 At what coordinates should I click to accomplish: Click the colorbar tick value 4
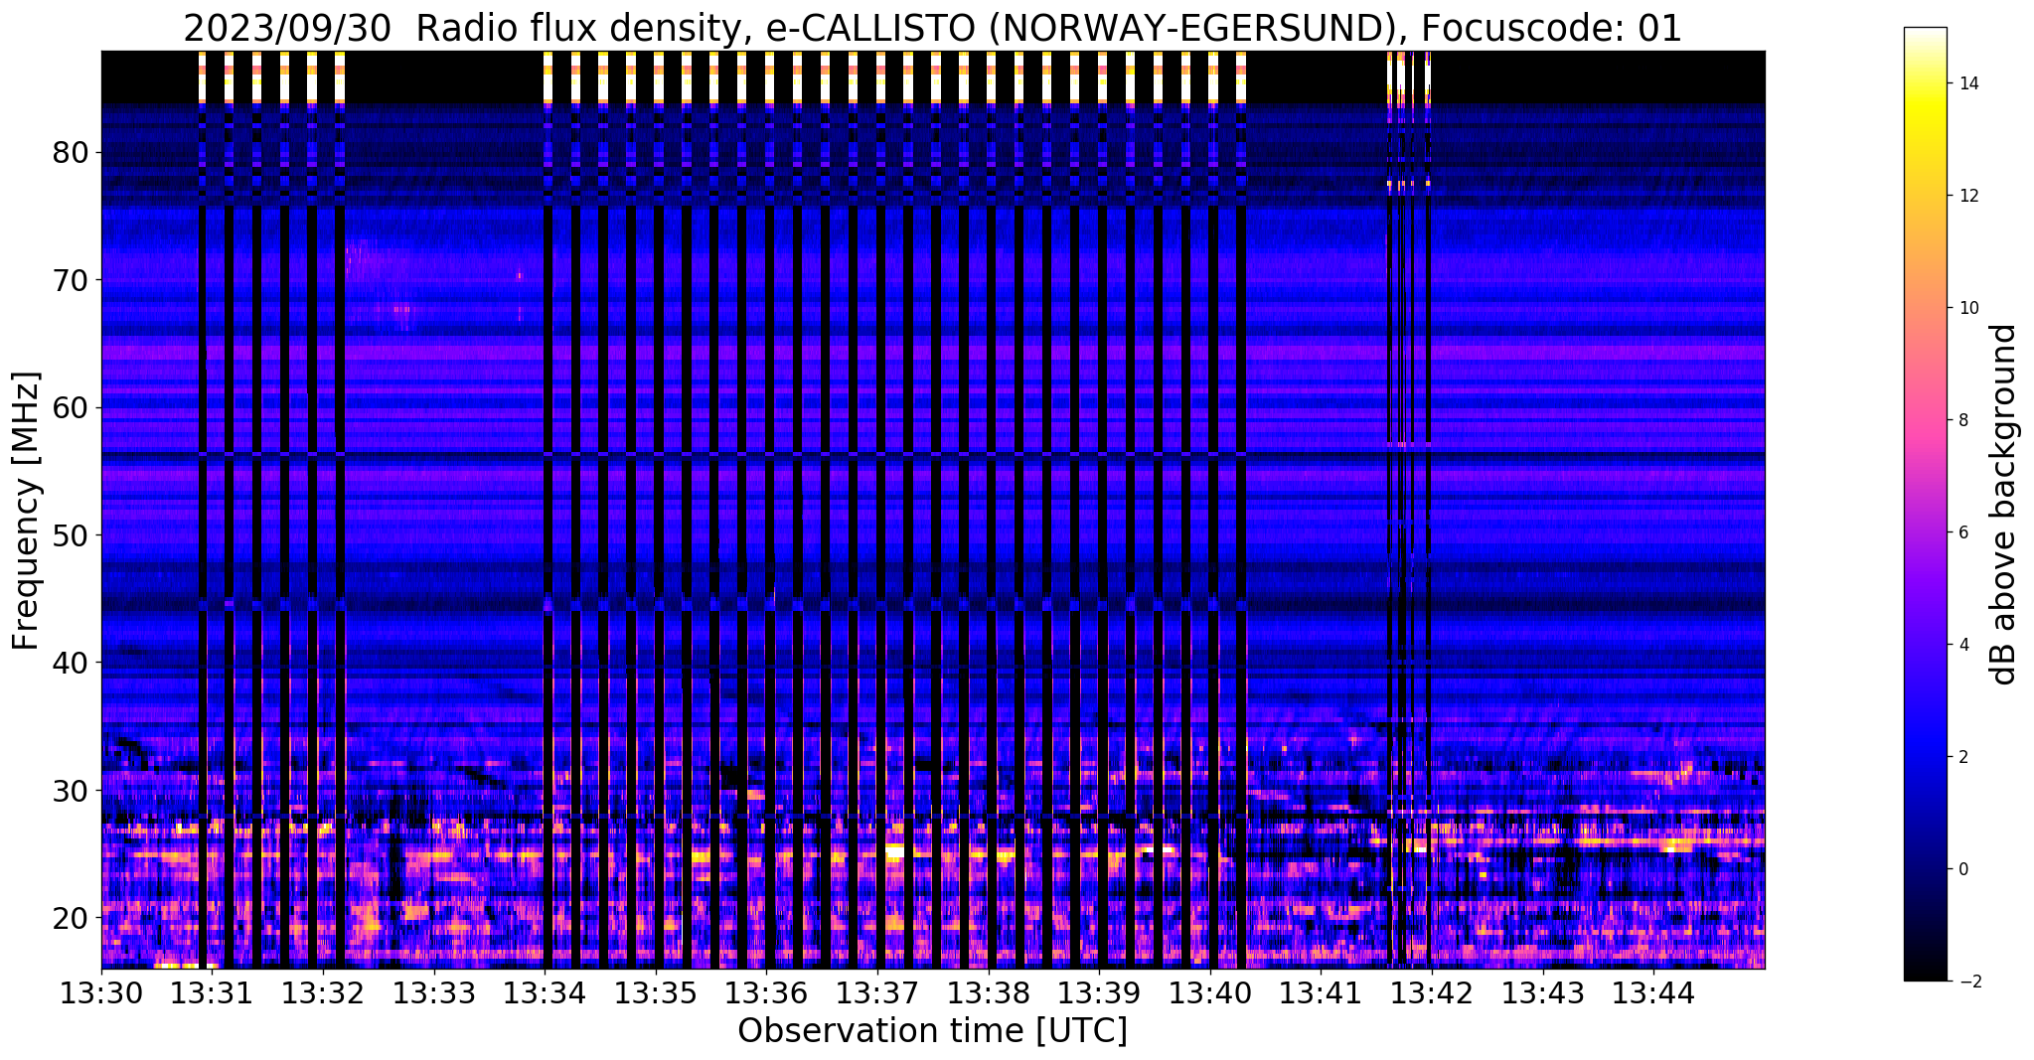[1962, 645]
